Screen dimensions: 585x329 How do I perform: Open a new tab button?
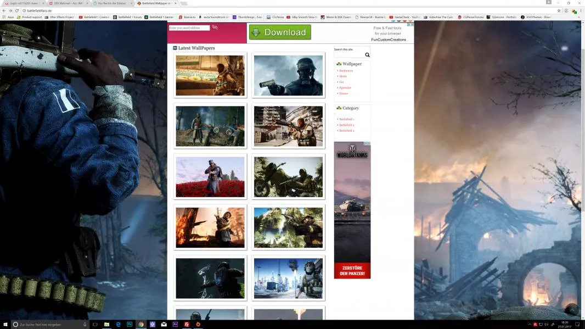(x=184, y=3)
